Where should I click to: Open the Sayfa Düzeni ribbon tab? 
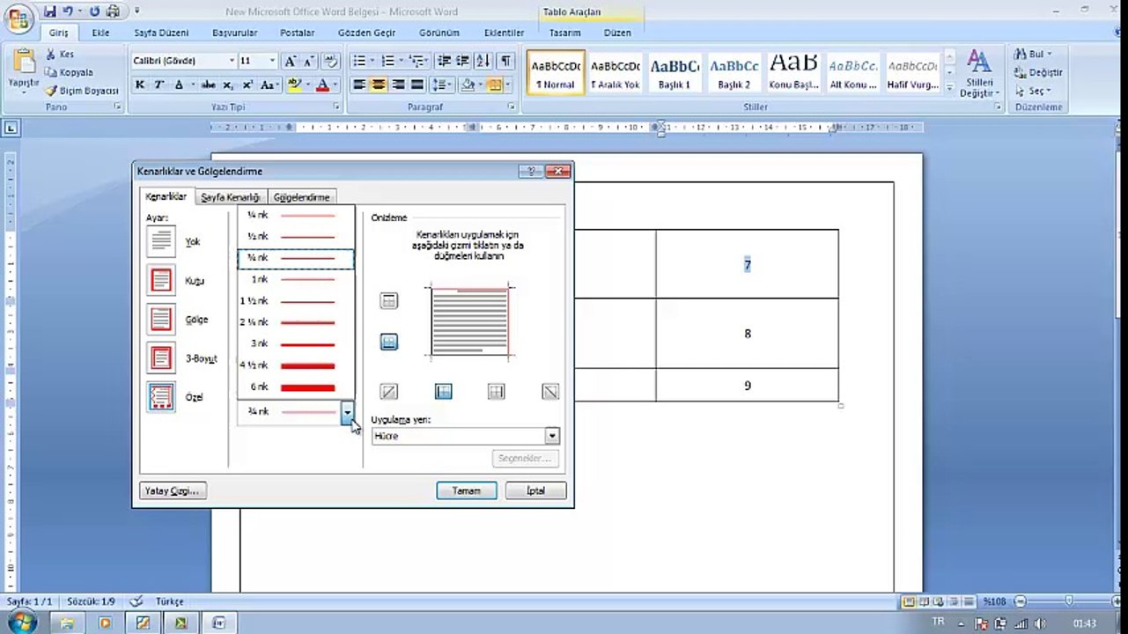(161, 33)
